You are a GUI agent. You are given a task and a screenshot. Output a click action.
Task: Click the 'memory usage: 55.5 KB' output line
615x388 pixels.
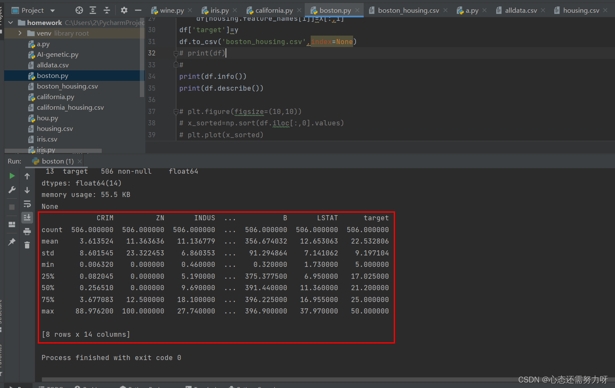tap(86, 195)
